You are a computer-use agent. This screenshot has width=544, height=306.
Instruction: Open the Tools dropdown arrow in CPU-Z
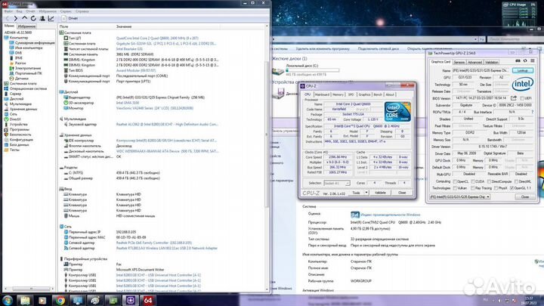366,193
